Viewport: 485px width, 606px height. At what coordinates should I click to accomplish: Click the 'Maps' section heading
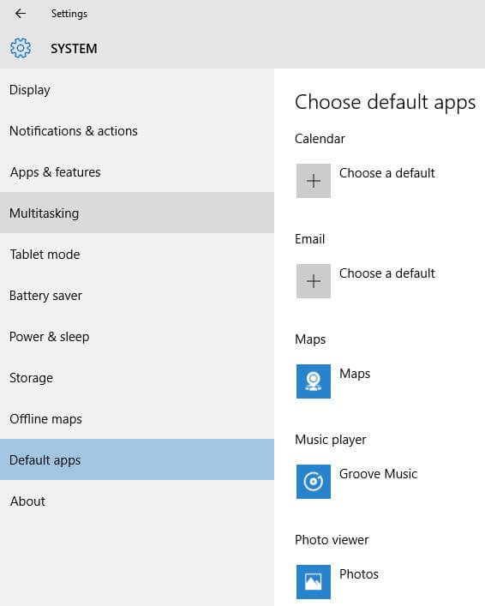tap(310, 339)
